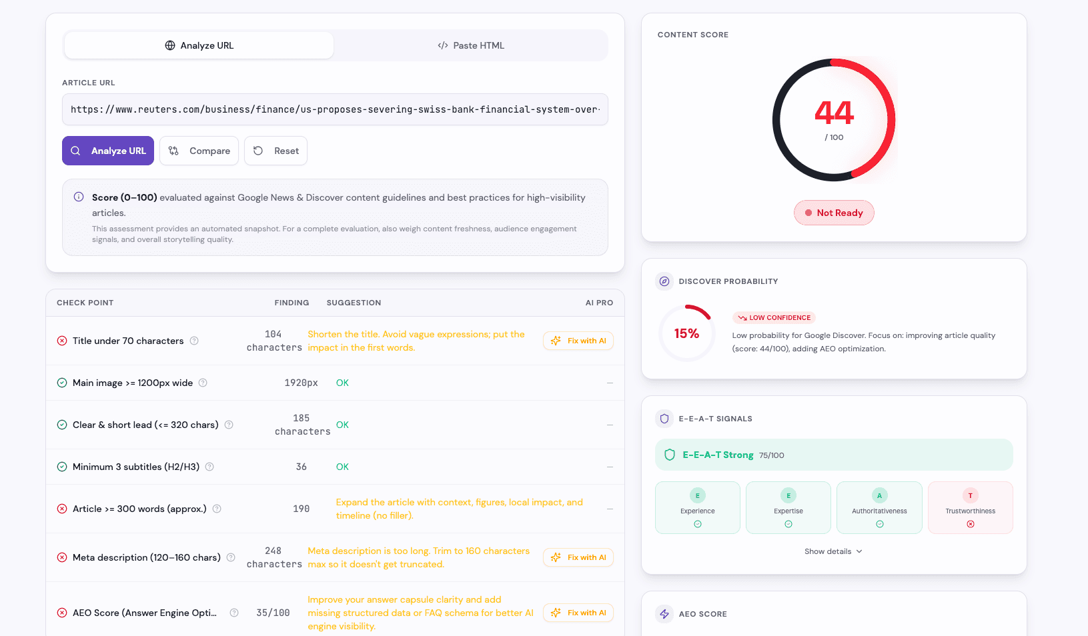The image size is (1088, 636).
Task: Click the shield icon beside E-E-A-T Signals
Action: 664,419
